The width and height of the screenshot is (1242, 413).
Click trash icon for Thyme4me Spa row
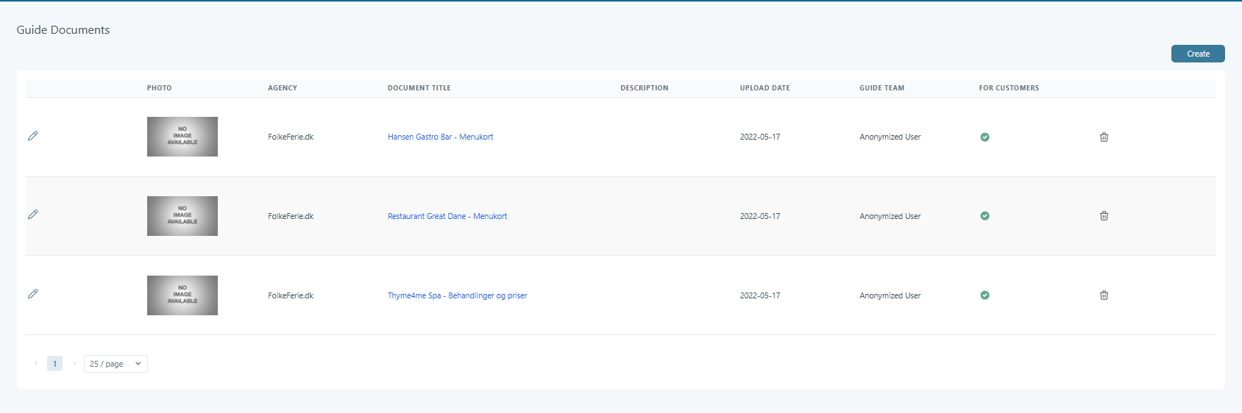1104,295
